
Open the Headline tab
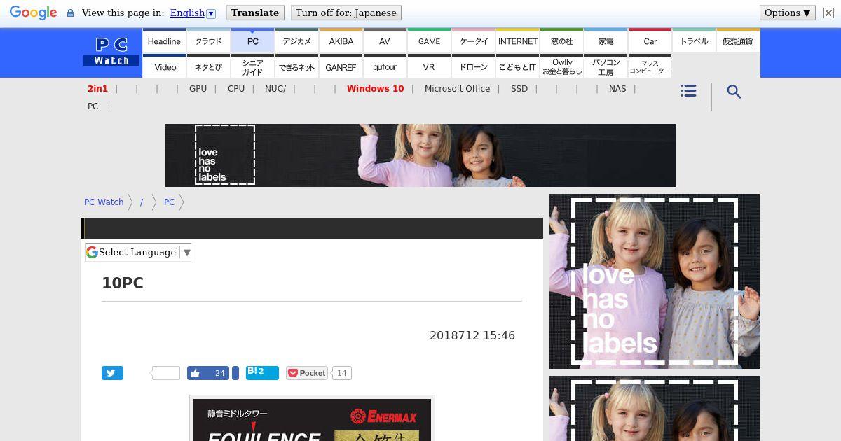coord(164,41)
